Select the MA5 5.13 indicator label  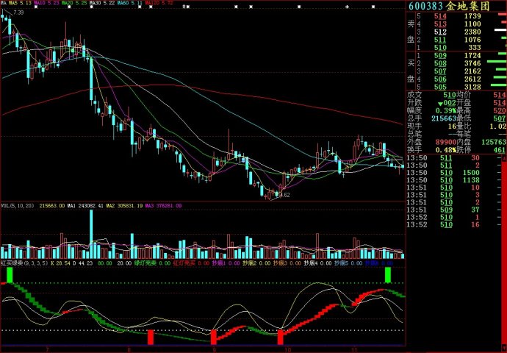pyautogui.click(x=20, y=3)
